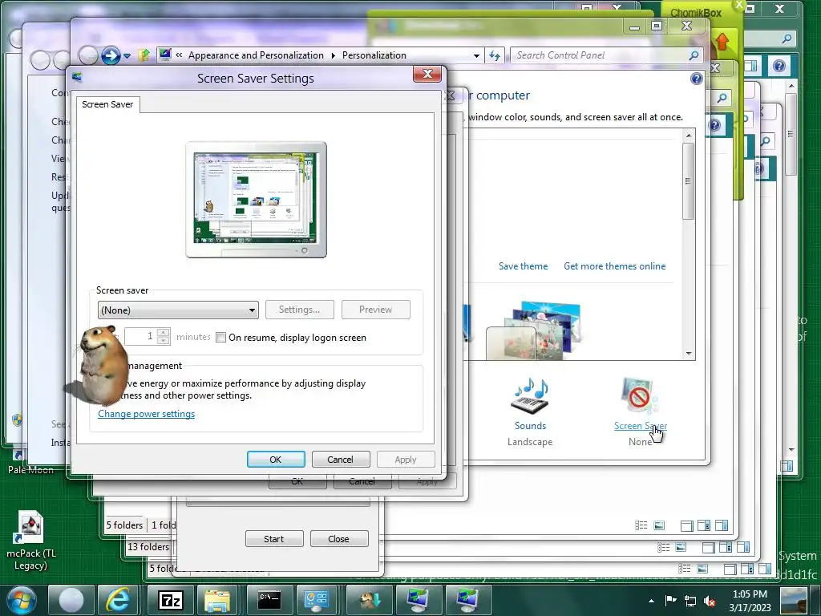The image size is (821, 616).
Task: Open File Explorer from the taskbar
Action: coord(217,600)
